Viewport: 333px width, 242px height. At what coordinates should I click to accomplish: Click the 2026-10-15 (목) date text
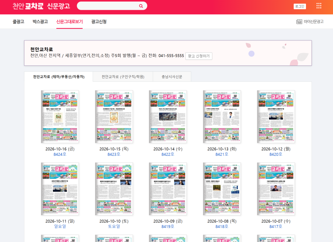point(114,149)
